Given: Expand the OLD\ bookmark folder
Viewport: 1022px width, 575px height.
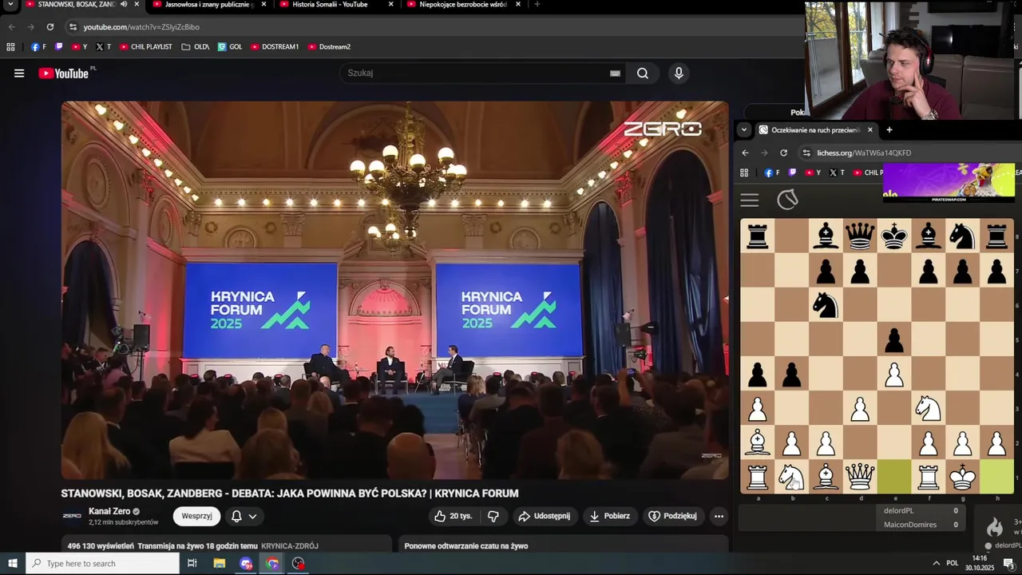Looking at the screenshot, I should (x=196, y=47).
